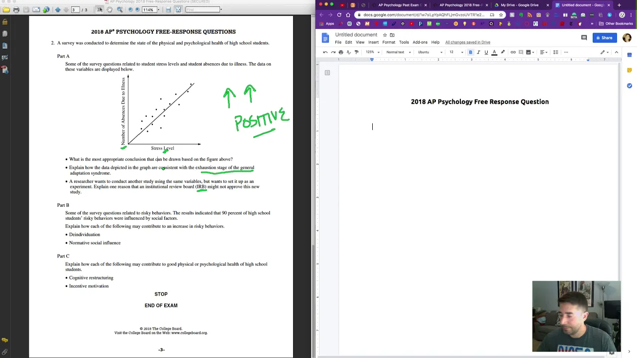Open the Add-ons menu in Google Docs
Viewport: 637px width, 358px height.
point(420,42)
